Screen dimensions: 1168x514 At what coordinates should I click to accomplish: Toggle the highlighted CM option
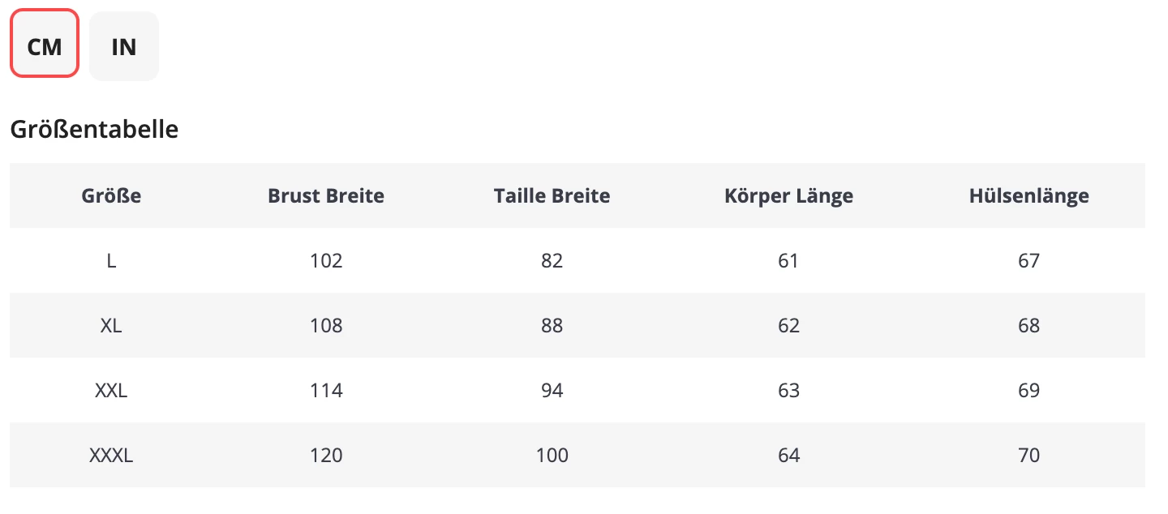pos(43,45)
